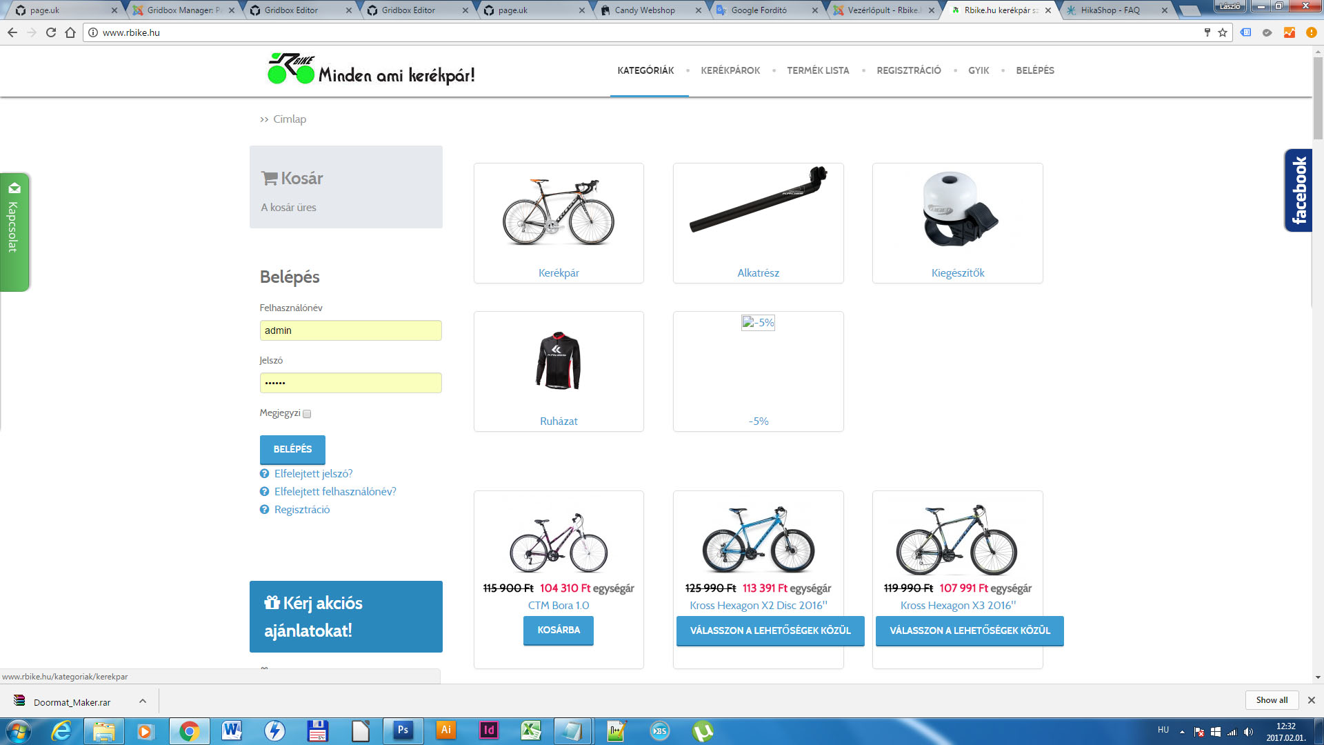Click the Felhasználónév input field
This screenshot has width=1324, height=745.
click(x=350, y=330)
